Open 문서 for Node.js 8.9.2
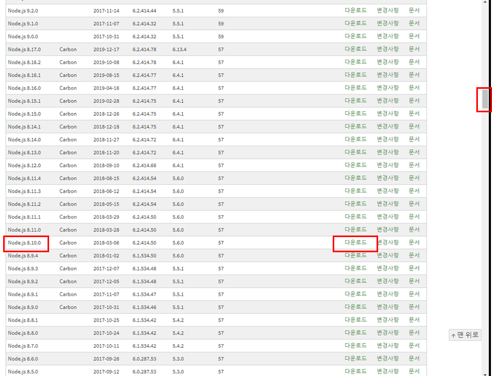492x376 pixels. pyautogui.click(x=414, y=281)
